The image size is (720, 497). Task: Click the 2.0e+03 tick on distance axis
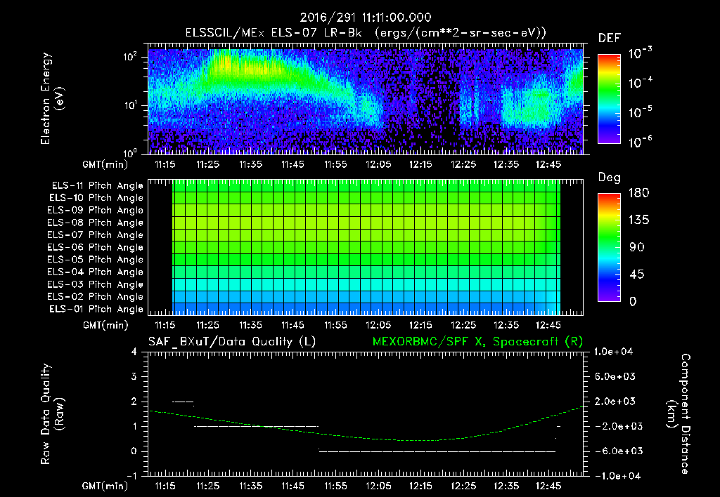pos(615,402)
